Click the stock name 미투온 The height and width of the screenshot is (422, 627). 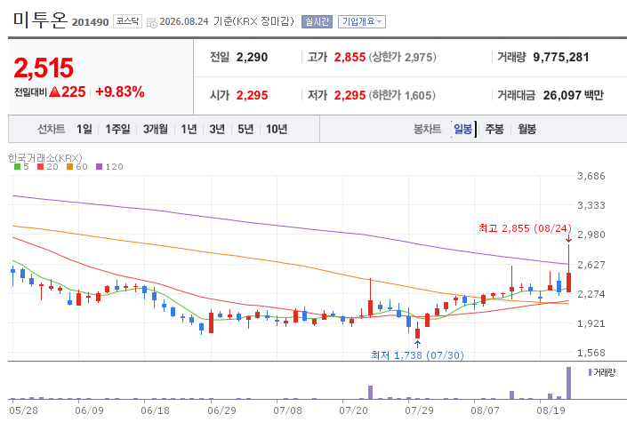40,20
